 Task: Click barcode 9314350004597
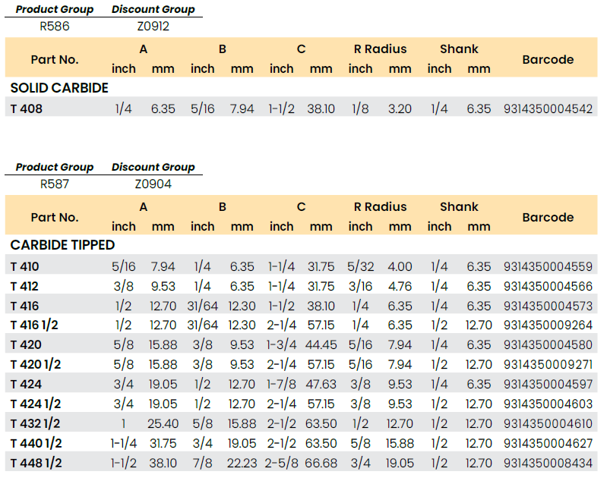[547, 384]
